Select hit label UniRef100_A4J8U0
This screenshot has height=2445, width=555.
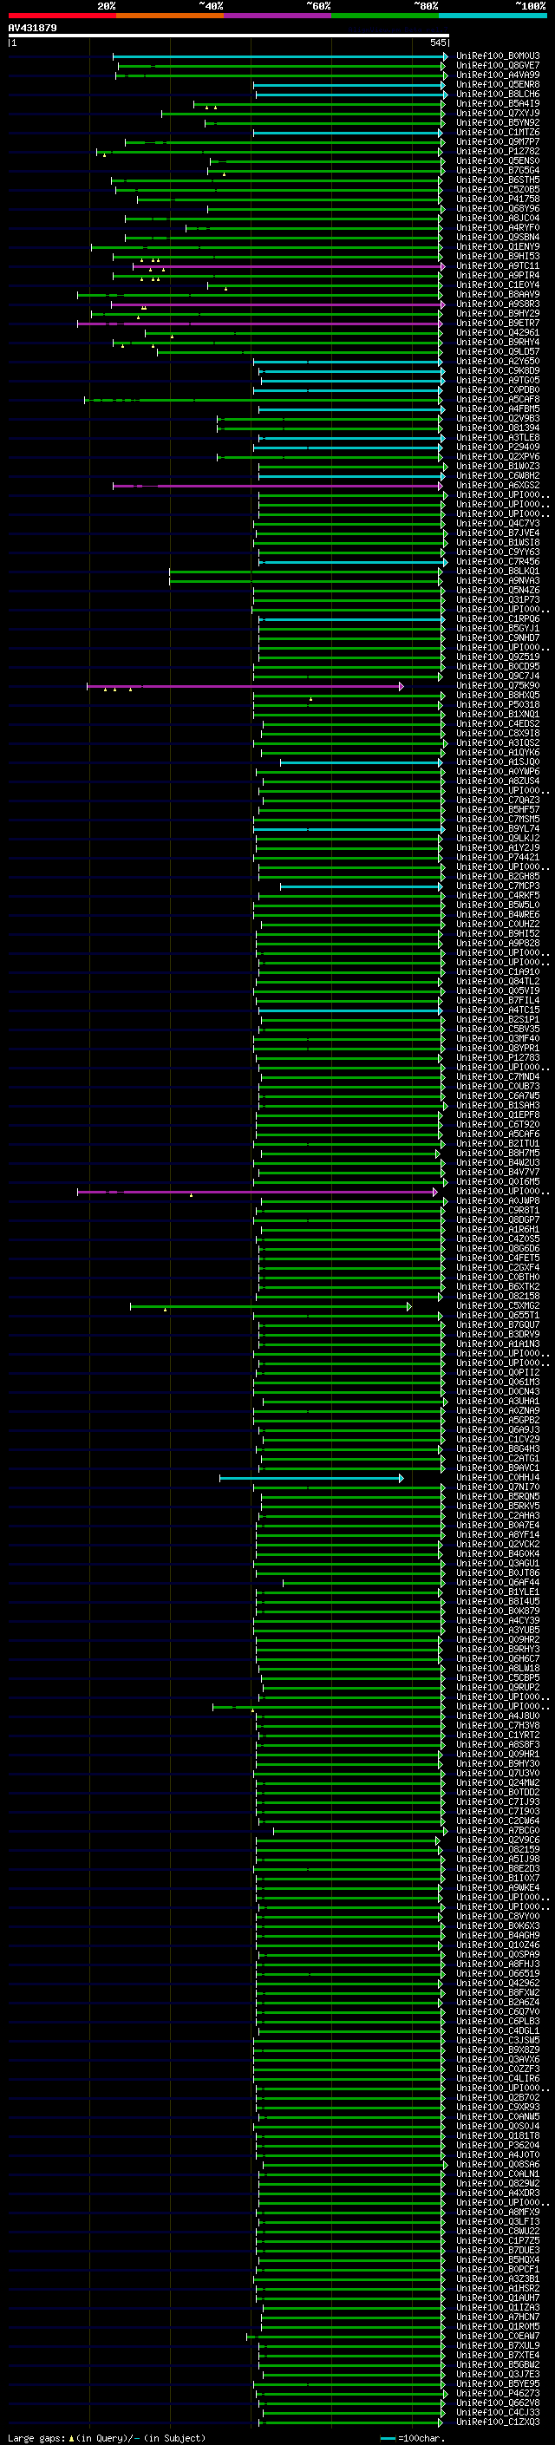[498, 1717]
